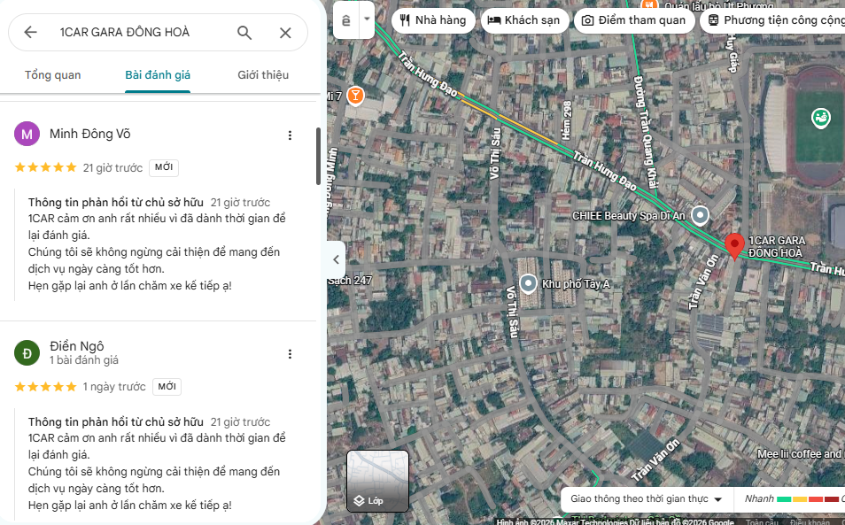Click the orange cocktail bar marker

point(355,96)
